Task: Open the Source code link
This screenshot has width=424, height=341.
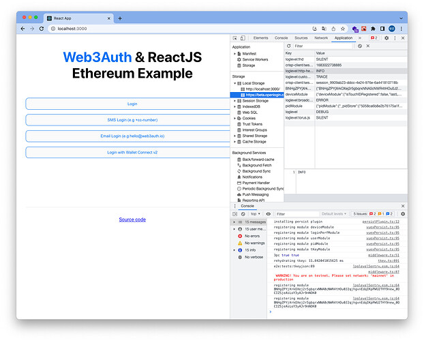Action: click(x=132, y=220)
